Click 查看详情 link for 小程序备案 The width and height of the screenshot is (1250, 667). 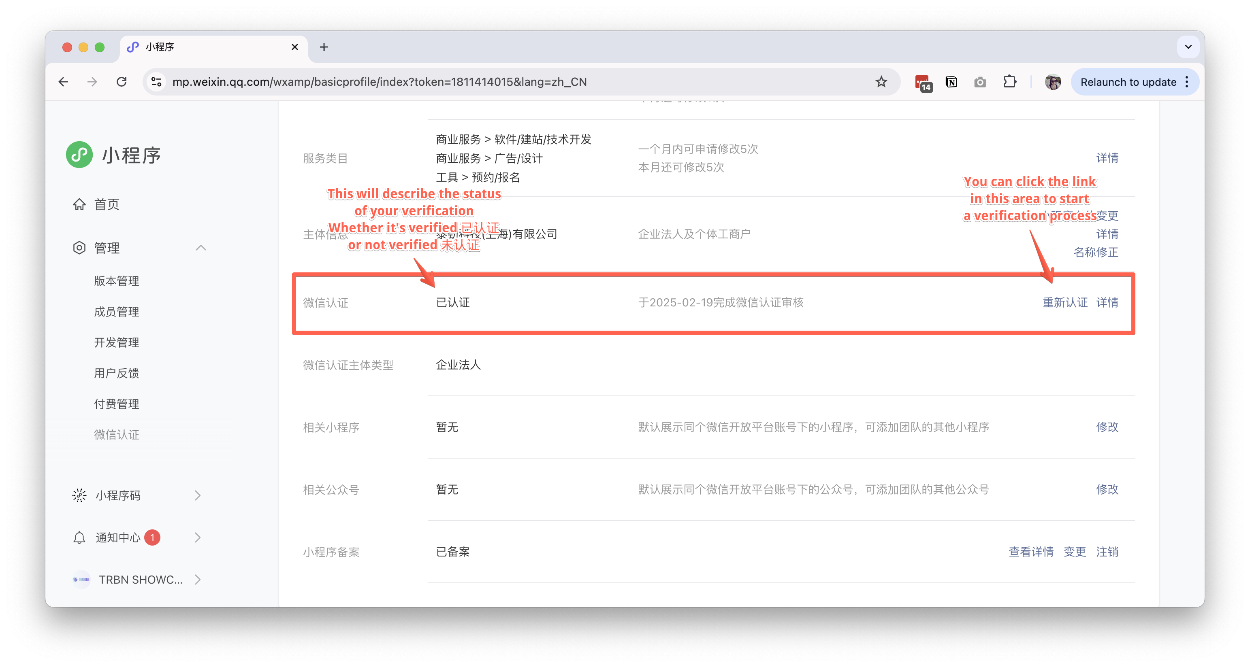[x=1031, y=552]
